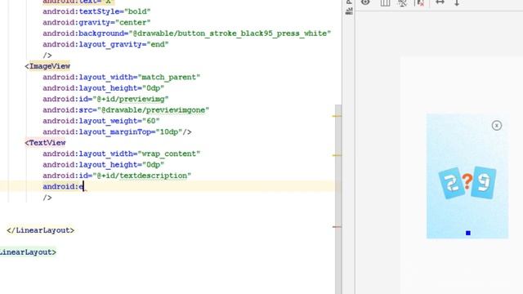
Task: Place cursor on android:textStyle="bold" line
Action: (96, 11)
